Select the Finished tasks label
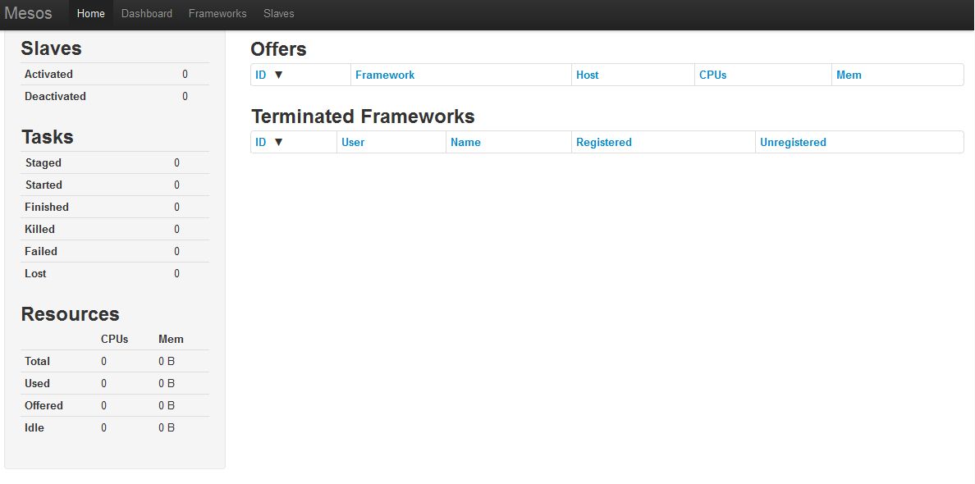Image resolution: width=975 pixels, height=484 pixels. (47, 207)
